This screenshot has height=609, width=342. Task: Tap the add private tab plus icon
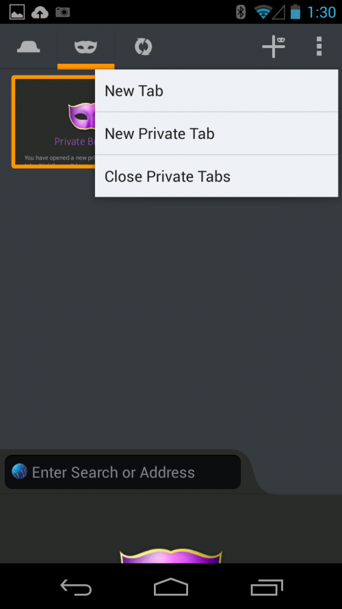click(x=274, y=47)
